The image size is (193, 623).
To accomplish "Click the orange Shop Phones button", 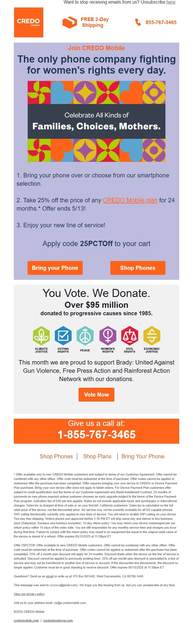I will (x=138, y=268).
